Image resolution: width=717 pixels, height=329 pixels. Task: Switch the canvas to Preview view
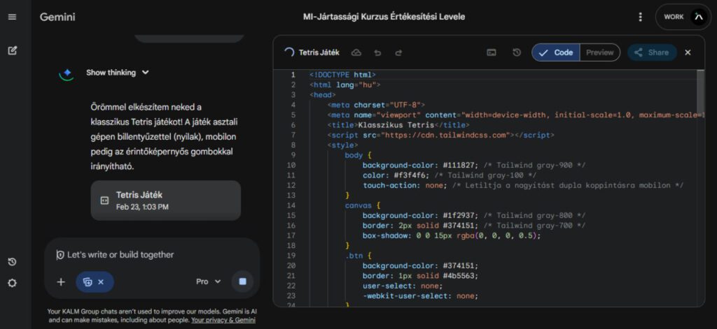coord(599,52)
